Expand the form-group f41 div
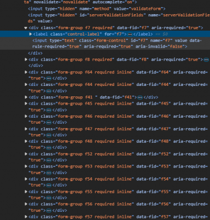 [26, 97]
